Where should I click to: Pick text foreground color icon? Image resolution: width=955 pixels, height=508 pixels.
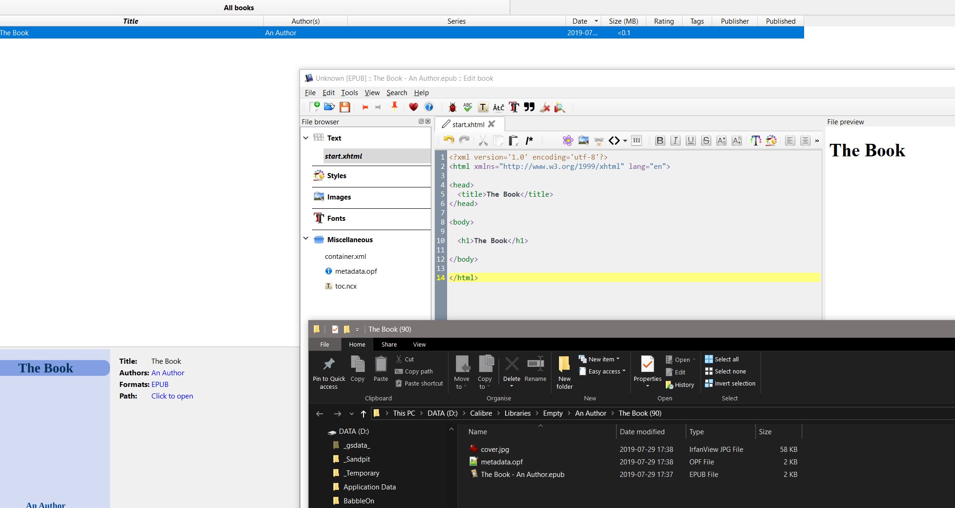(755, 141)
